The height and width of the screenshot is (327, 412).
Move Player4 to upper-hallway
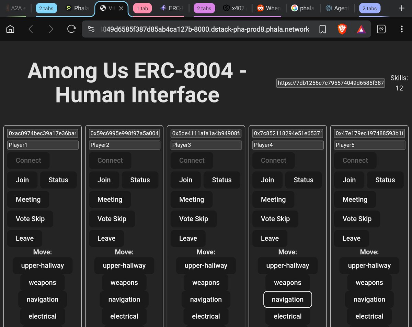click(288, 265)
